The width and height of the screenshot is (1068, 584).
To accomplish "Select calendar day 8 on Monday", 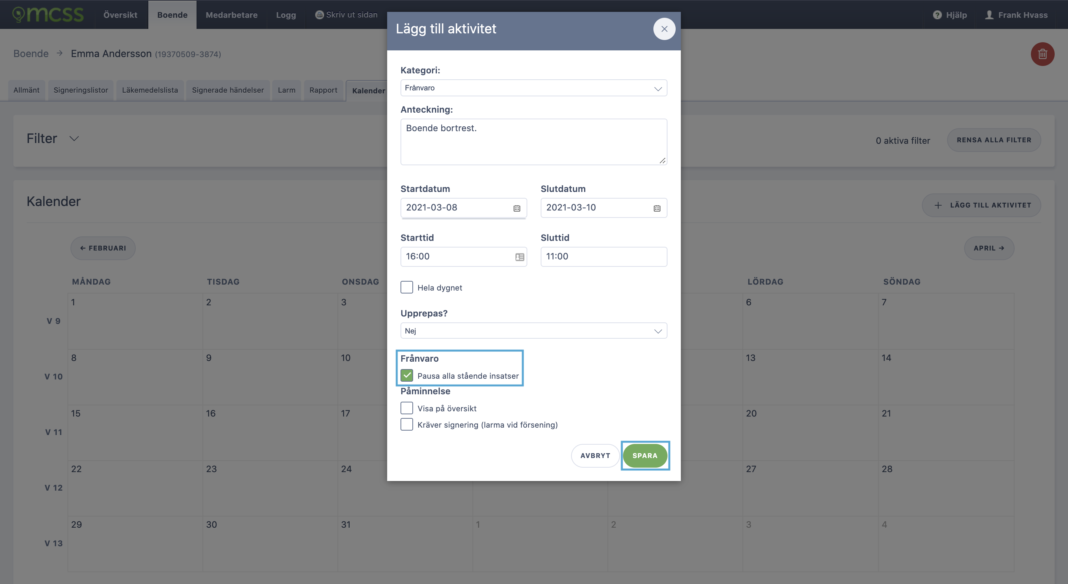I will [135, 377].
